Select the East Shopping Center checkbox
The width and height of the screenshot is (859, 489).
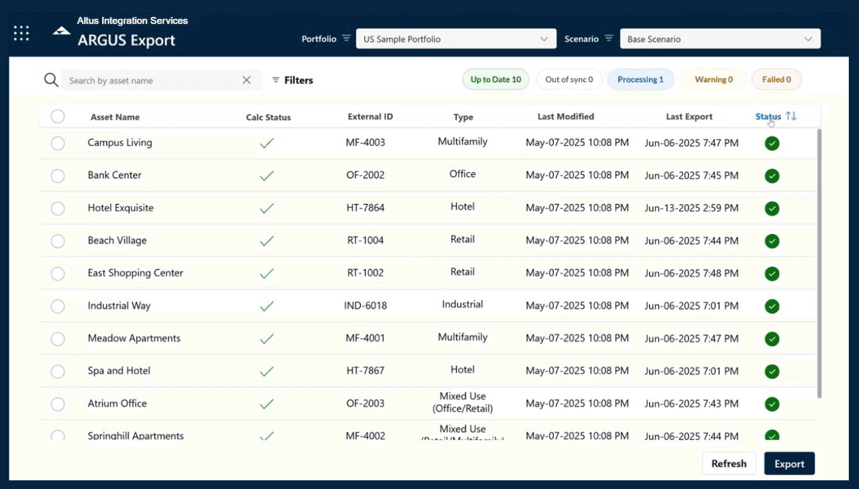[x=57, y=274]
